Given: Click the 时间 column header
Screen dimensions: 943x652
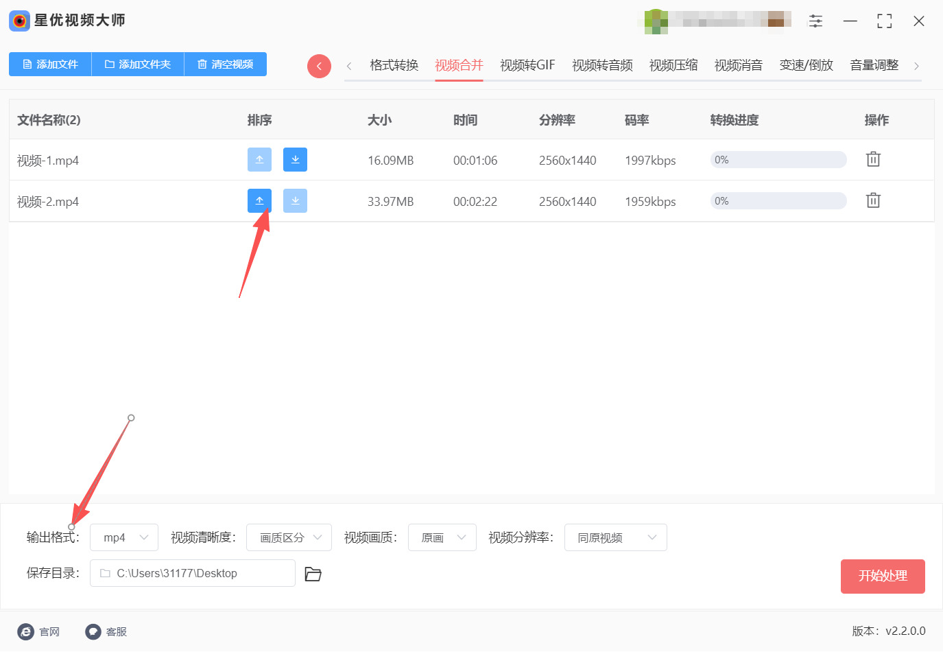Looking at the screenshot, I should [466, 120].
